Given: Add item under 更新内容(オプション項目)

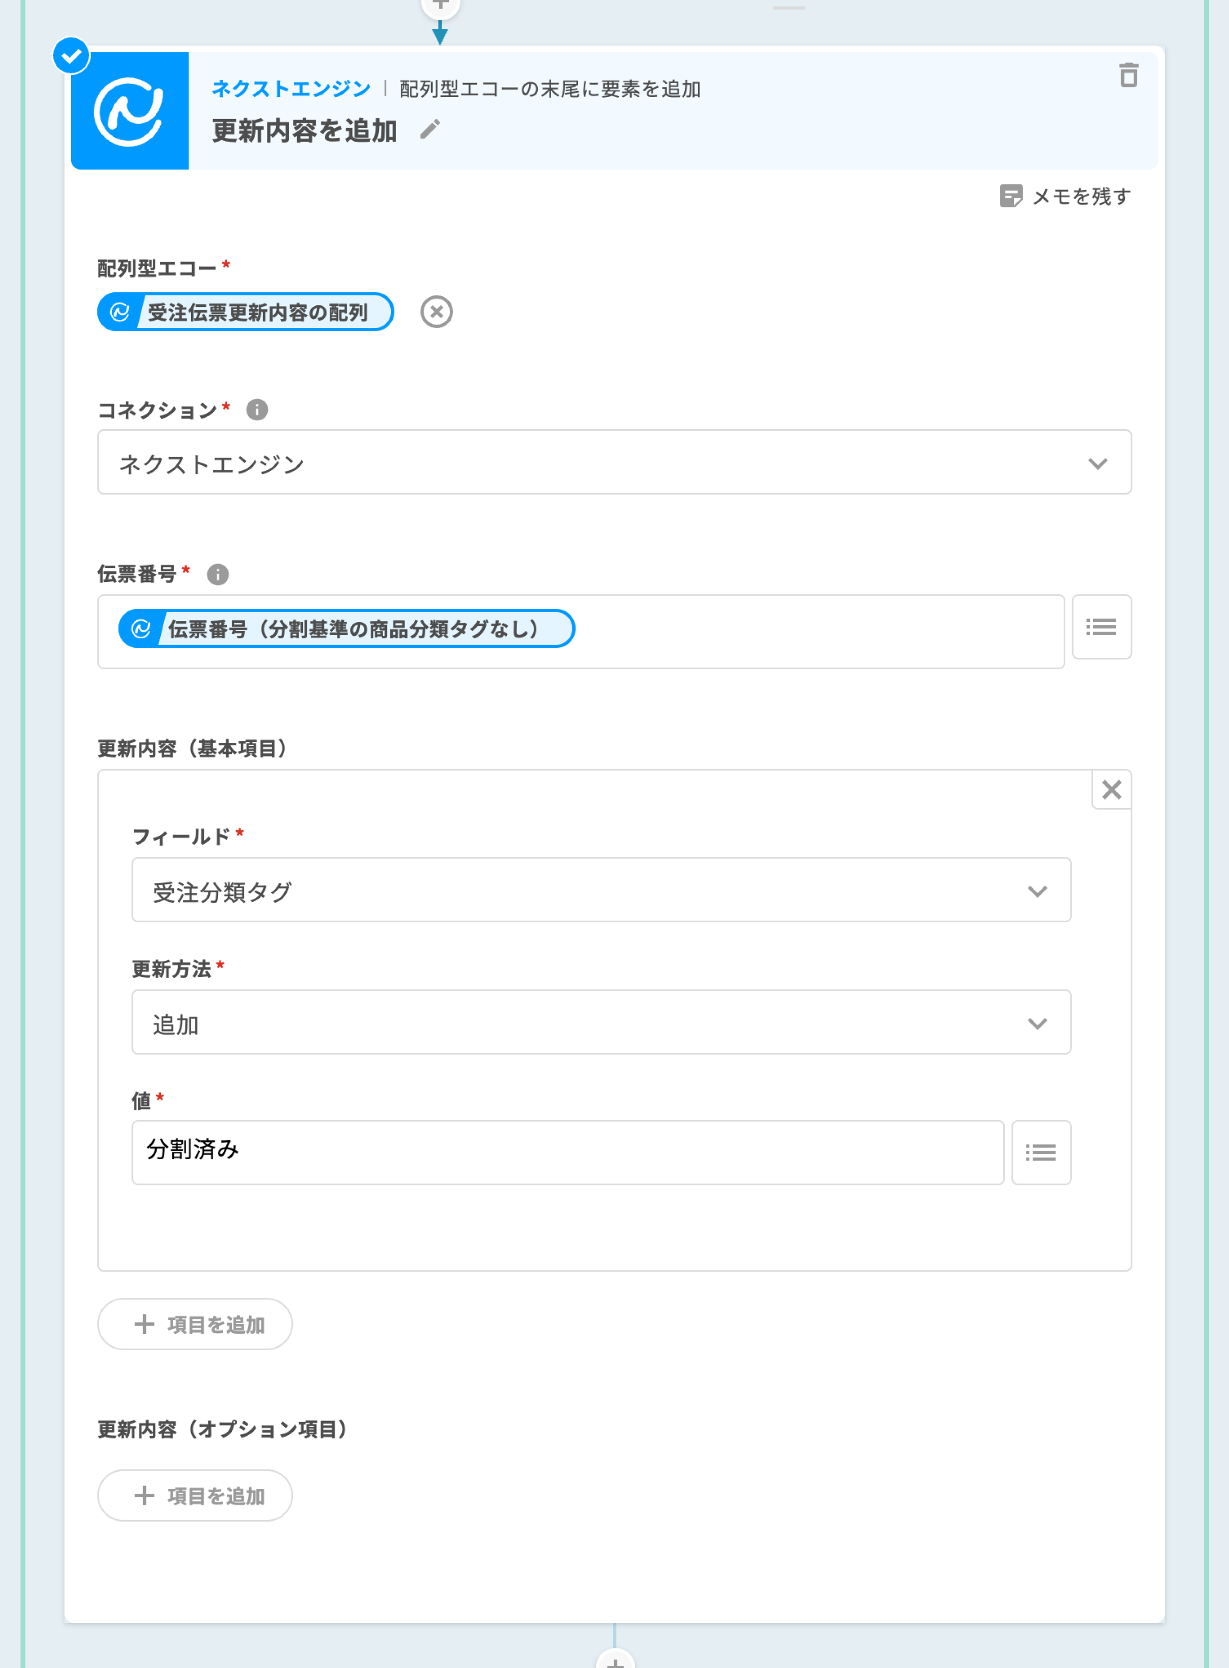Looking at the screenshot, I should (195, 1496).
